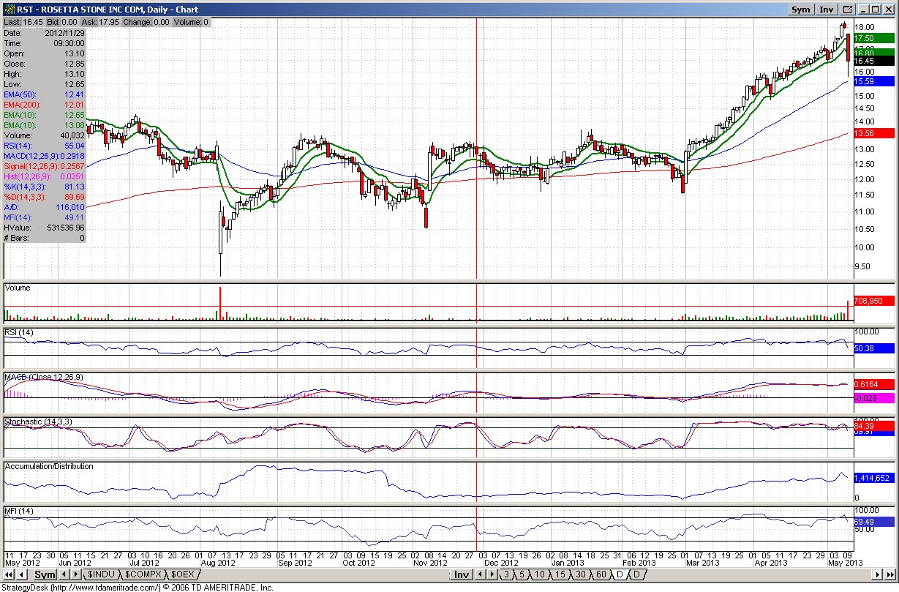Click the 16.45 black last price label

[874, 61]
